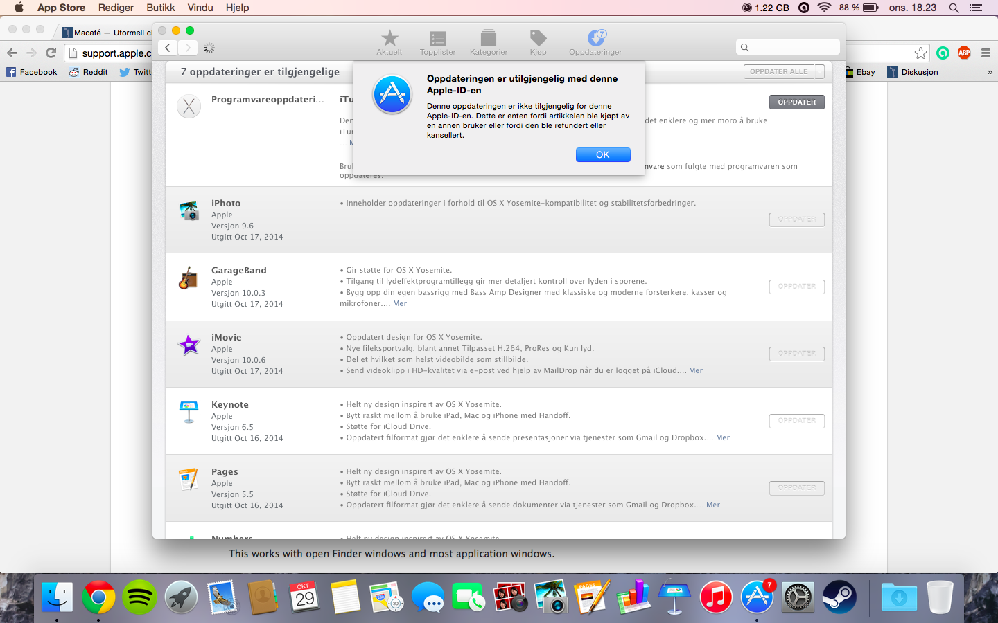Open the Kjøp purchases section
Image resolution: width=998 pixels, height=623 pixels.
pyautogui.click(x=538, y=42)
